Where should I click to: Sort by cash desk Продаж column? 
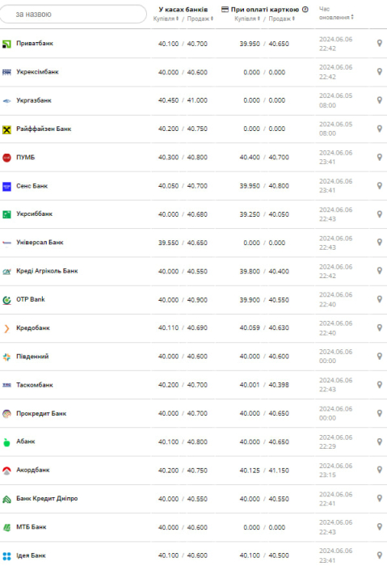(200, 19)
